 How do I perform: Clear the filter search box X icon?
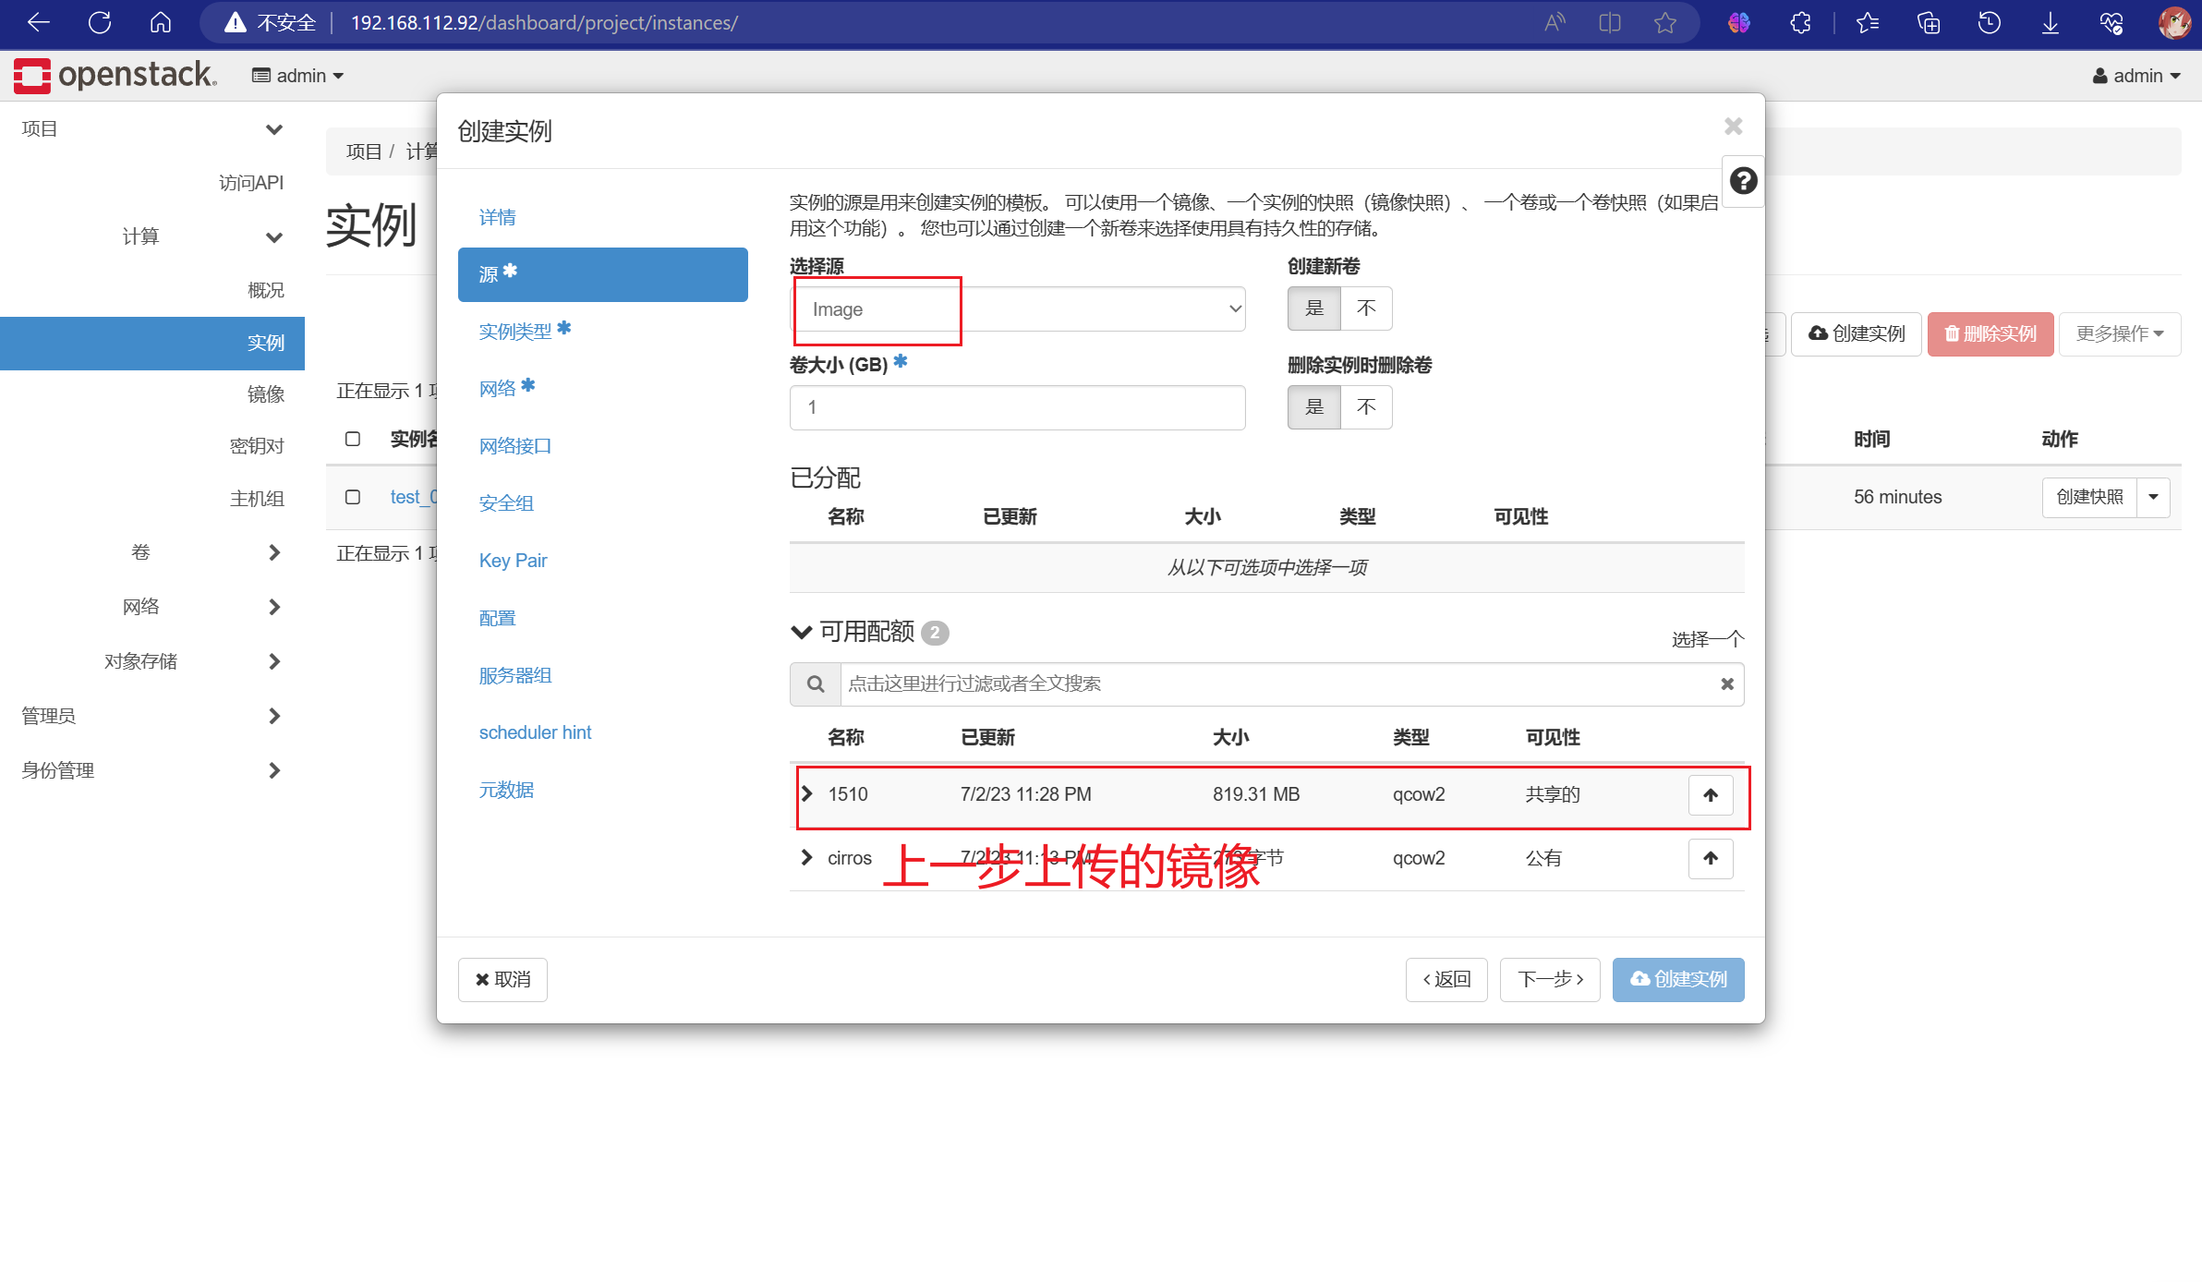click(1726, 684)
